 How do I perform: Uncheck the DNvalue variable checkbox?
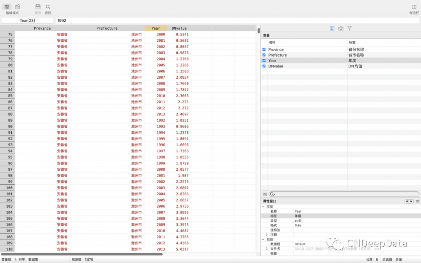[x=264, y=66]
